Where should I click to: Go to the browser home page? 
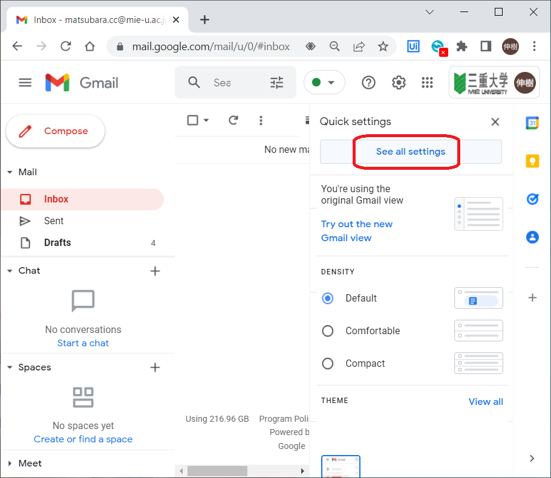pos(90,47)
